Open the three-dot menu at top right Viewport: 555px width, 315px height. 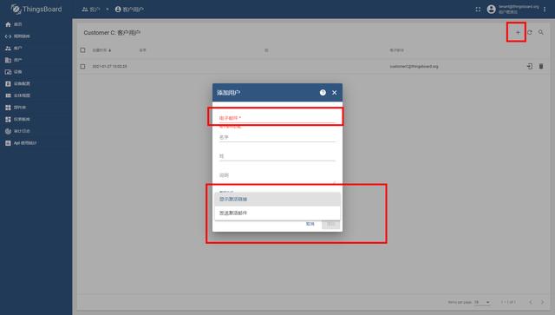click(x=545, y=10)
